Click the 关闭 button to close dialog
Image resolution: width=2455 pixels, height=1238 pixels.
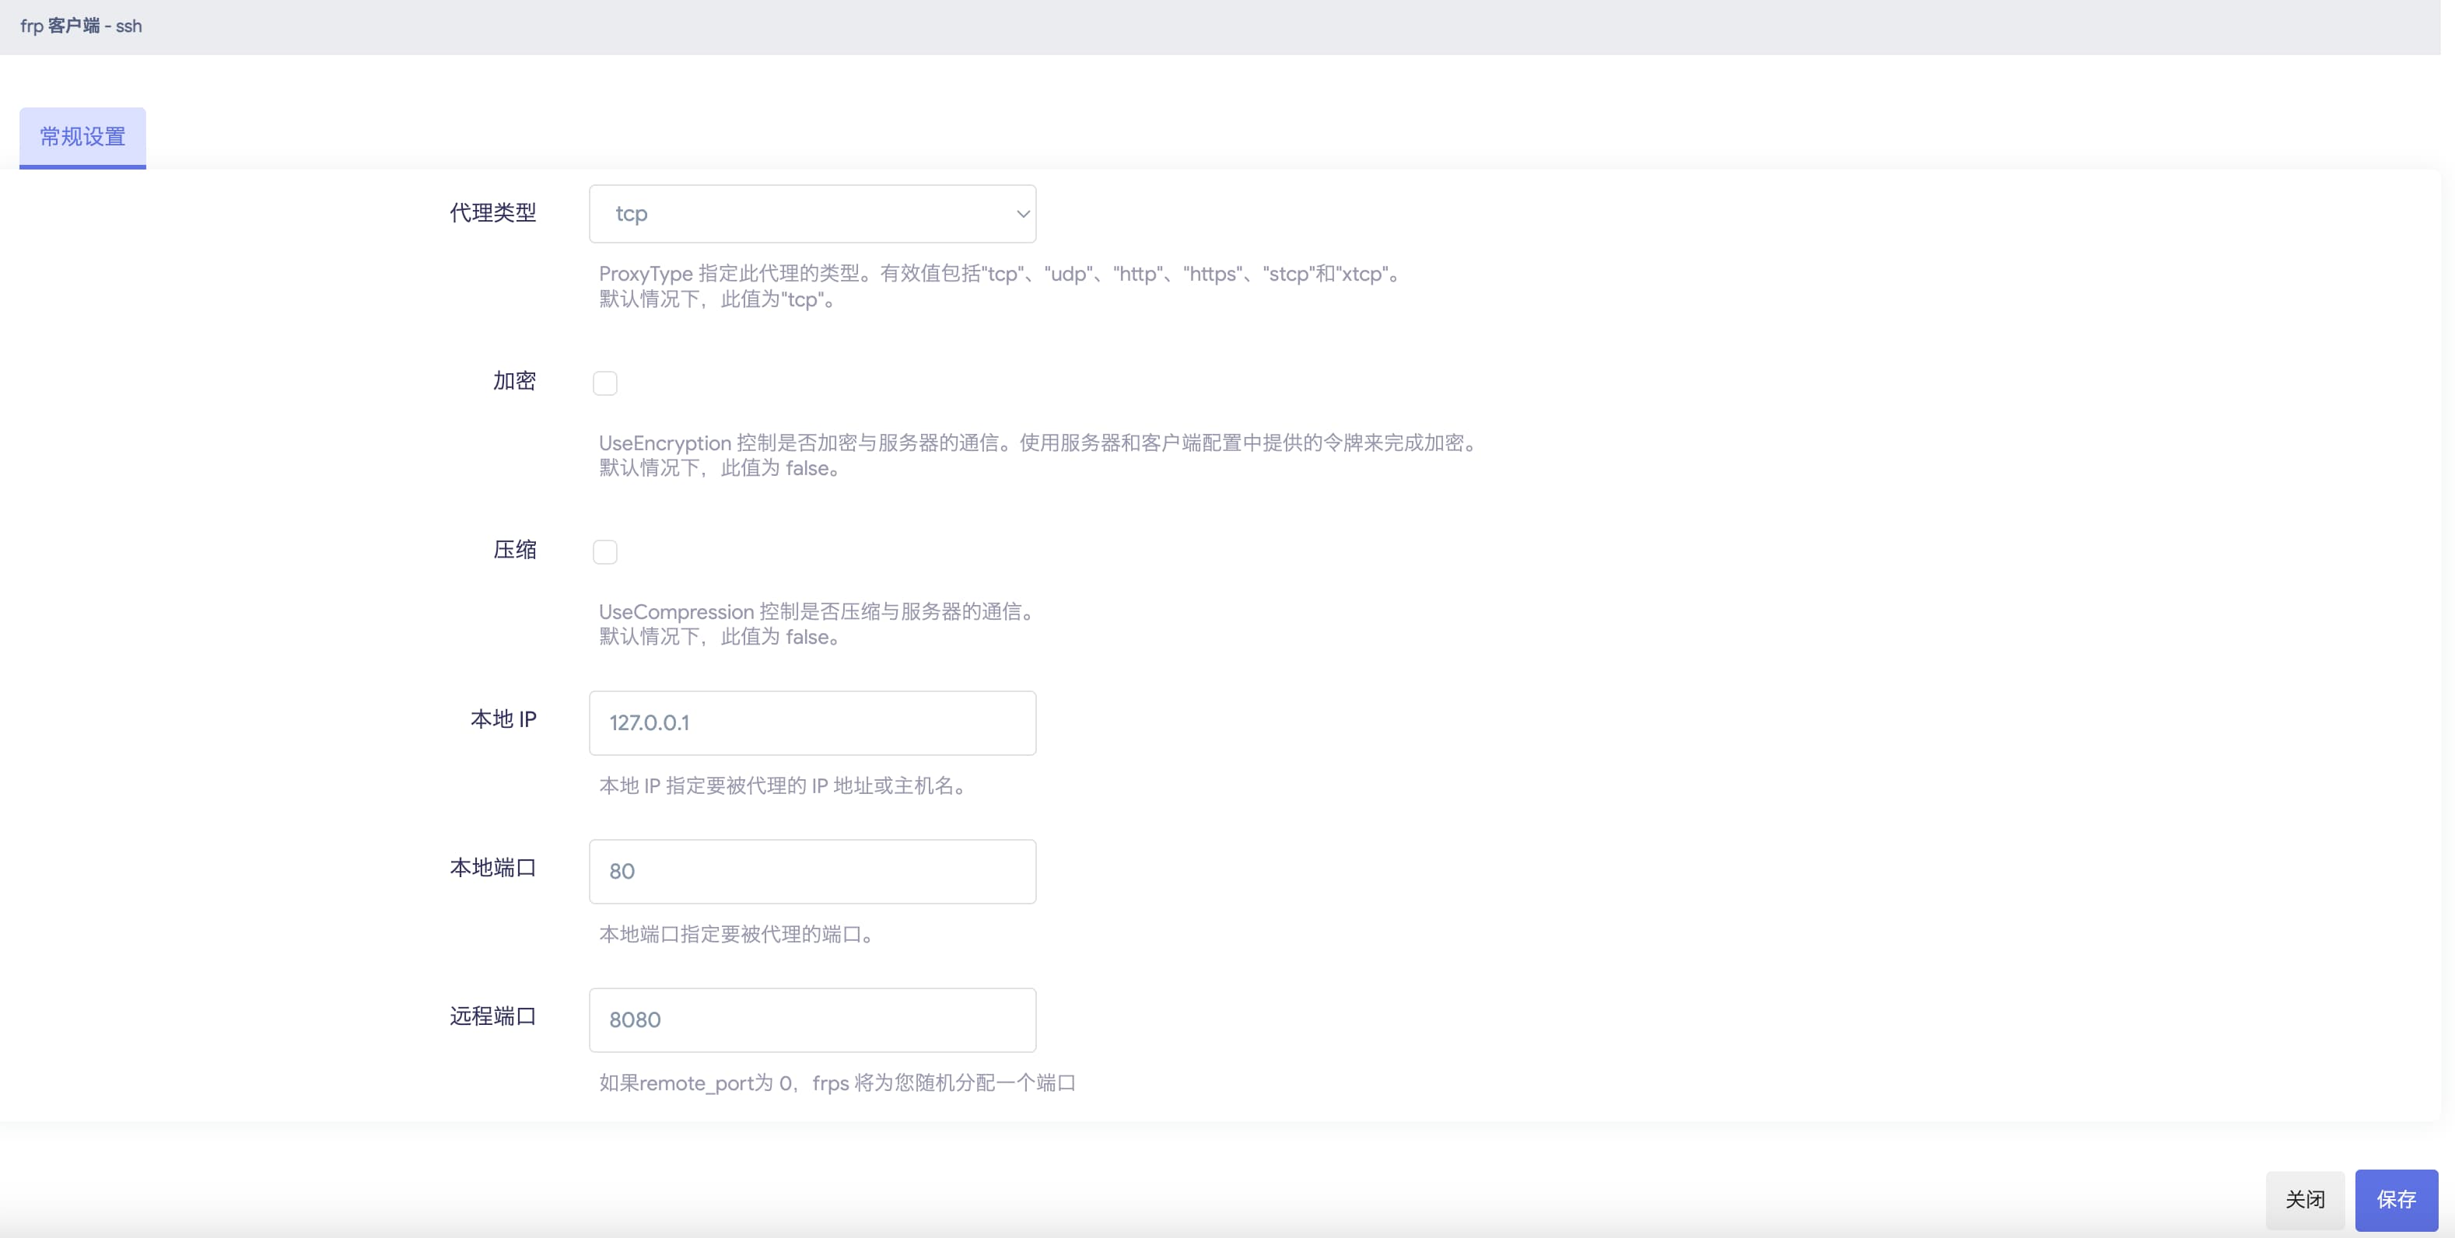(x=2304, y=1200)
